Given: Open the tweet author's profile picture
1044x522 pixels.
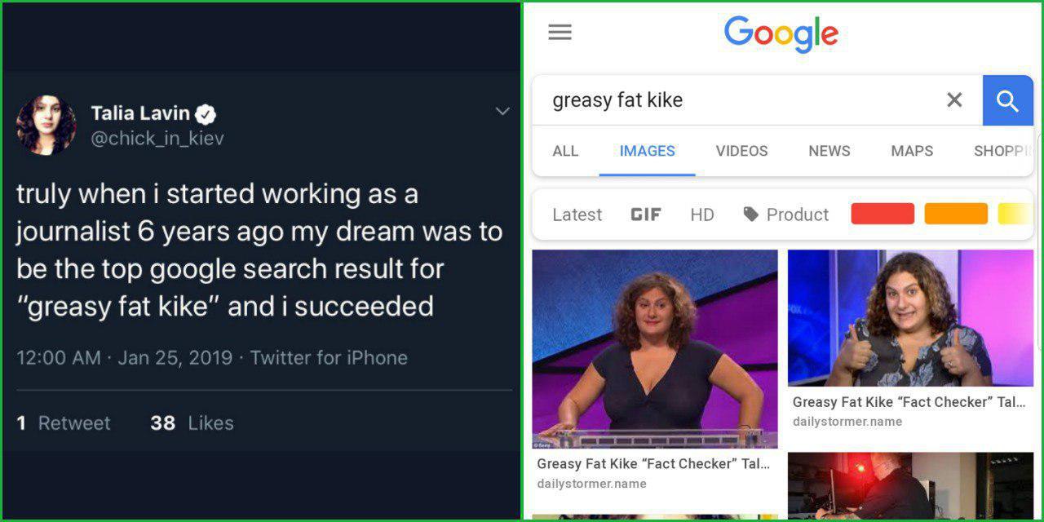Looking at the screenshot, I should (46, 125).
